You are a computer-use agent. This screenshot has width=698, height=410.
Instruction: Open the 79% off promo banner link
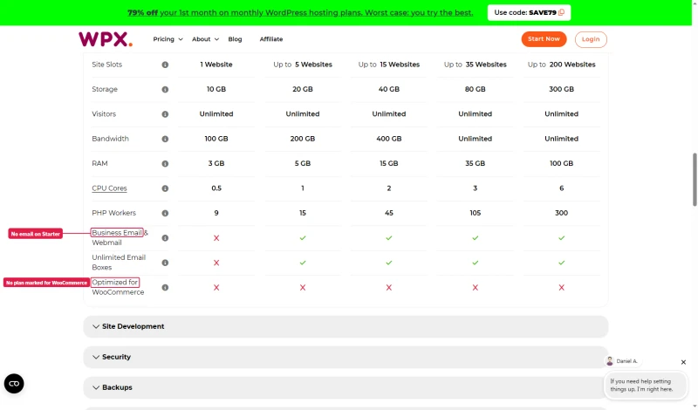[300, 13]
